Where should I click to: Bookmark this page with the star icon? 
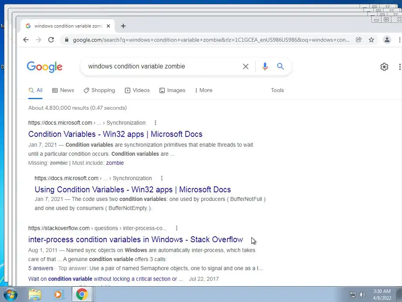(x=371, y=40)
